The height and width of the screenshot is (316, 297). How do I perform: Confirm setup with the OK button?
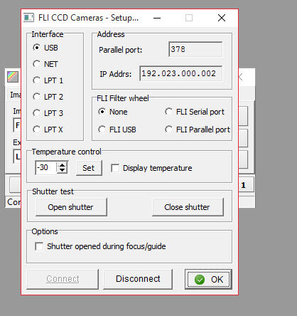208,279
